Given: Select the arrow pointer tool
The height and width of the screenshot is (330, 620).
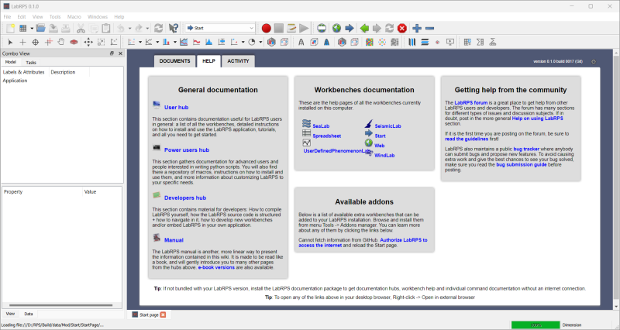Looking at the screenshot, I should coord(10,42).
